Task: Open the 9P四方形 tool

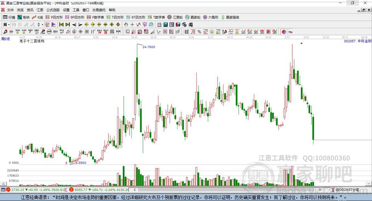Action: coord(75,17)
